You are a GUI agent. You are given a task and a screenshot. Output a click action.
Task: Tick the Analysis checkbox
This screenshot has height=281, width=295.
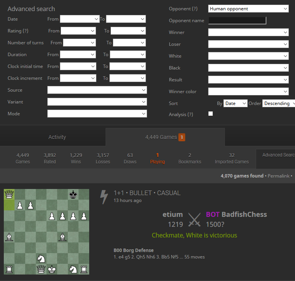pyautogui.click(x=210, y=113)
